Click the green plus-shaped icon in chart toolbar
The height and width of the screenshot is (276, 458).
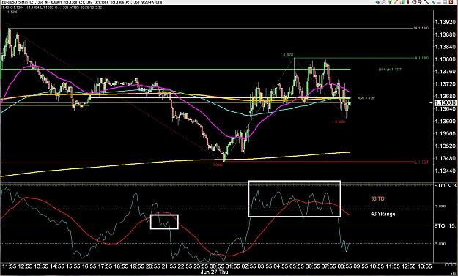point(390,1)
